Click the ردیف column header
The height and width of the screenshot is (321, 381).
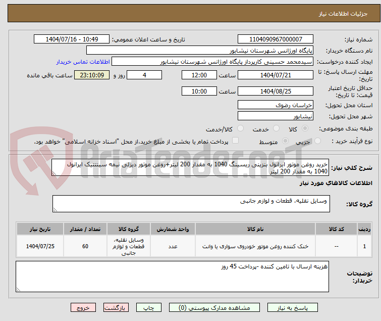pyautogui.click(x=364, y=229)
